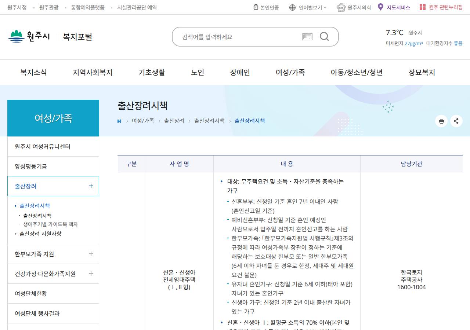This screenshot has height=330, width=470.
Task: Open the 장애인 main menu
Action: (240, 72)
